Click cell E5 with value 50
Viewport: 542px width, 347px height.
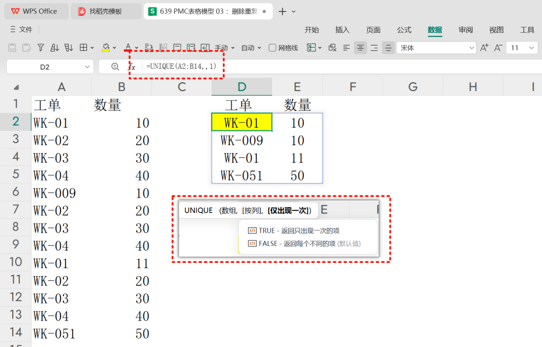297,175
